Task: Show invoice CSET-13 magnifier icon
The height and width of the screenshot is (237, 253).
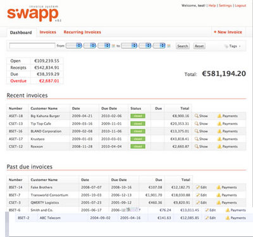Action: (x=196, y=124)
